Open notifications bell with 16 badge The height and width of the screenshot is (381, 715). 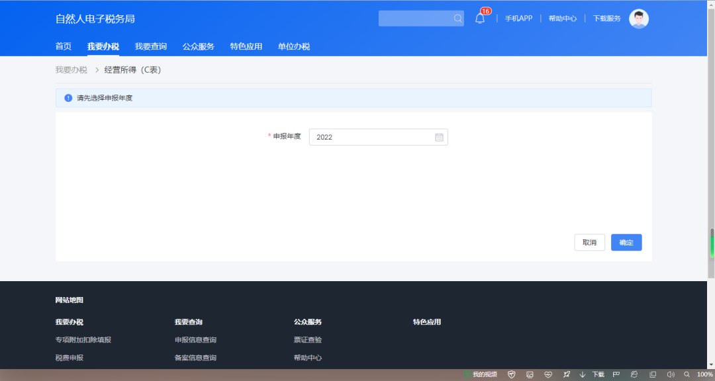[x=480, y=19]
